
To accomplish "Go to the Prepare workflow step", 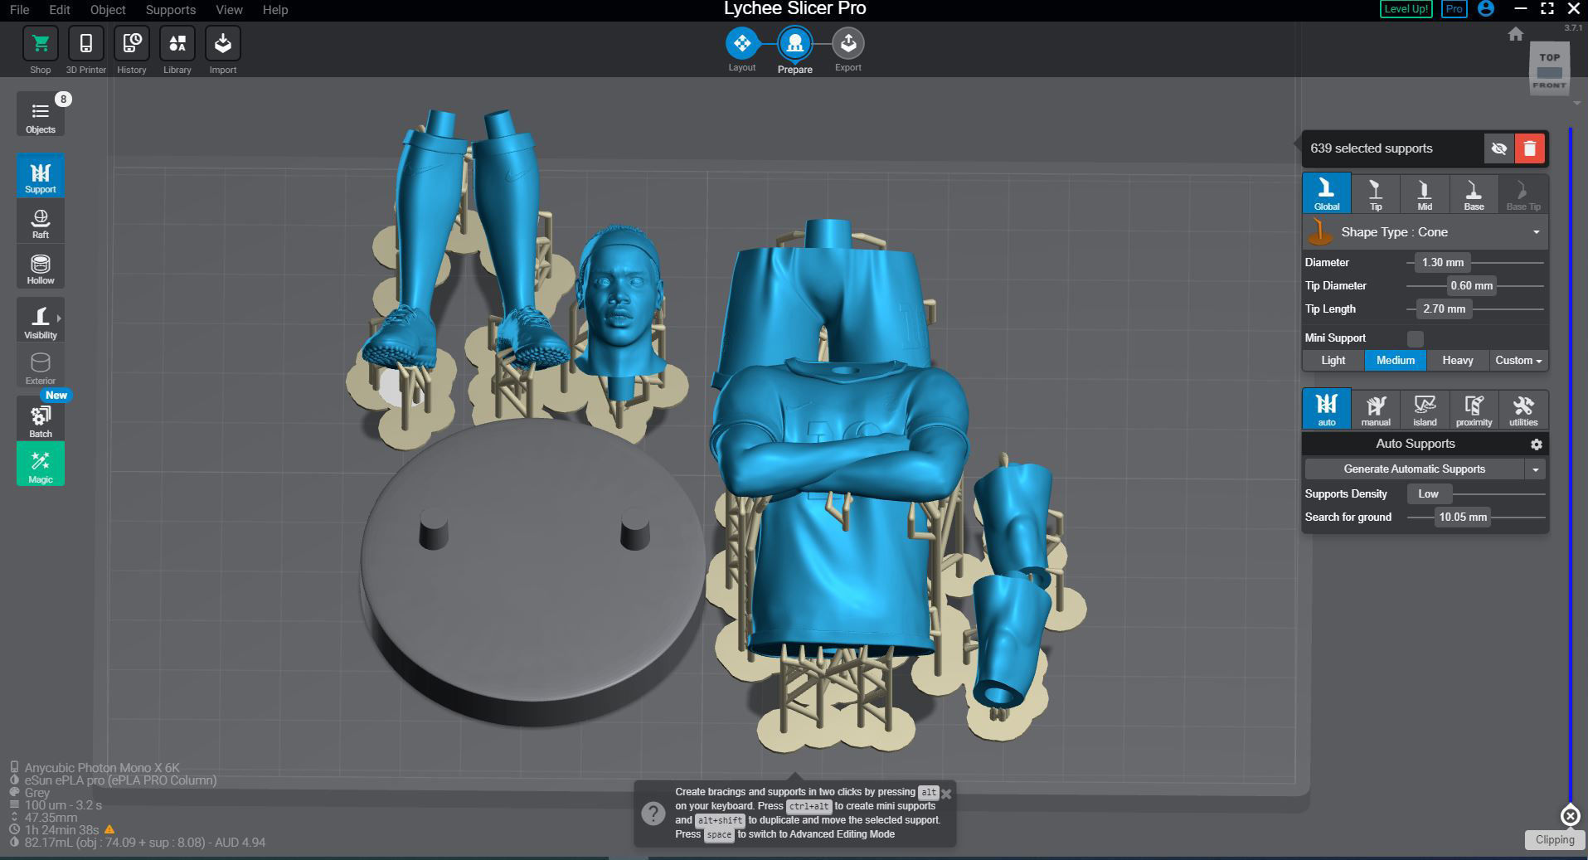I will (x=795, y=43).
